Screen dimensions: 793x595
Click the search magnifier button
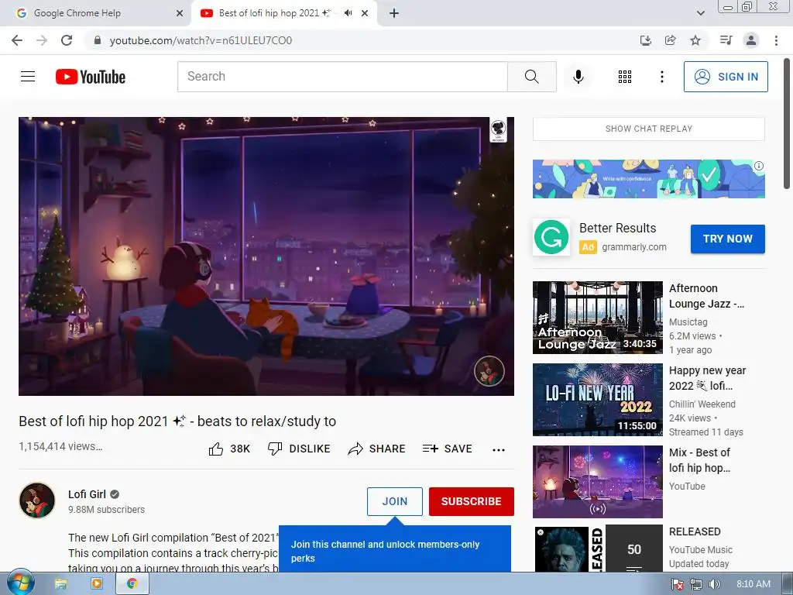[531, 77]
